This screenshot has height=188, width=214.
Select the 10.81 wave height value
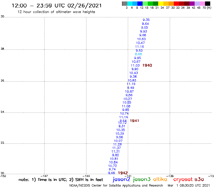coord(114,159)
